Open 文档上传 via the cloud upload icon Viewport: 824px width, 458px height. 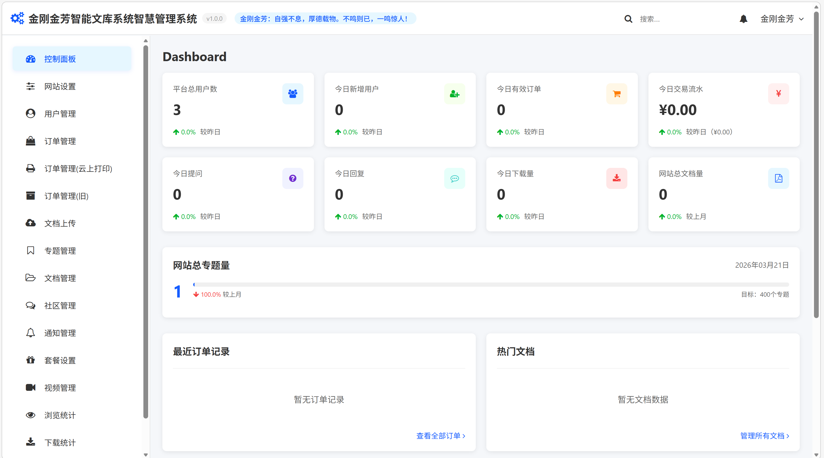30,223
